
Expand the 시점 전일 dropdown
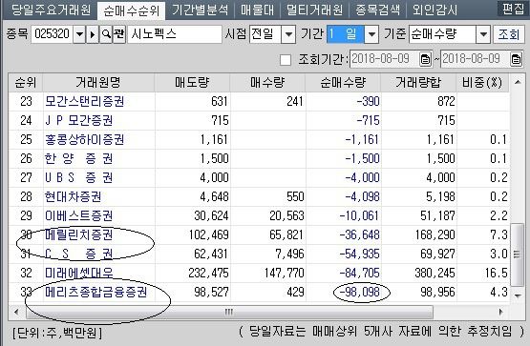288,34
